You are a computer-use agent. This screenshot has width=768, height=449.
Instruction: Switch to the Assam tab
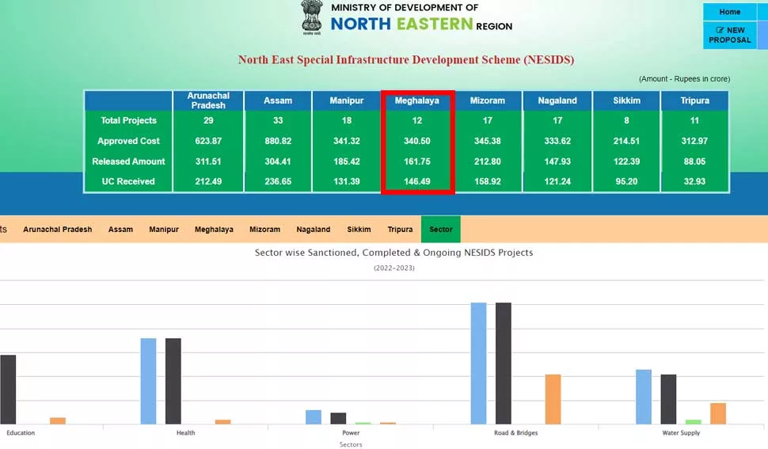click(120, 229)
